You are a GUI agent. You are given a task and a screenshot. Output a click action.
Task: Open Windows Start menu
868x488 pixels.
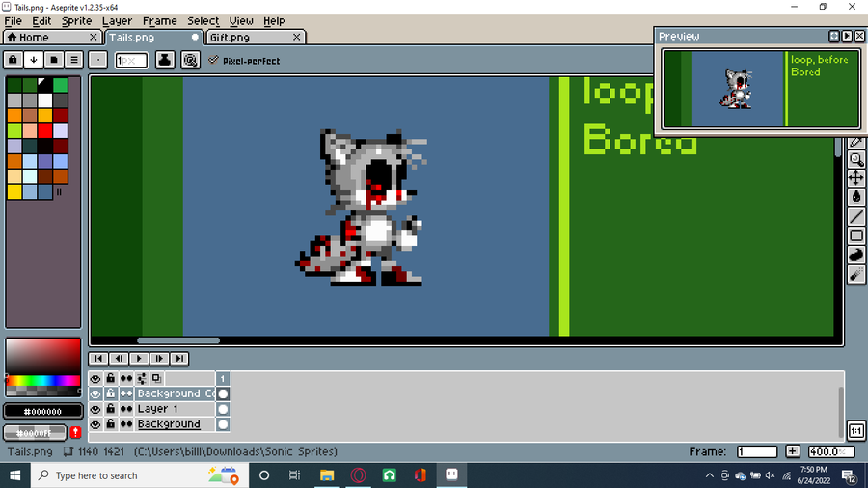tap(14, 475)
